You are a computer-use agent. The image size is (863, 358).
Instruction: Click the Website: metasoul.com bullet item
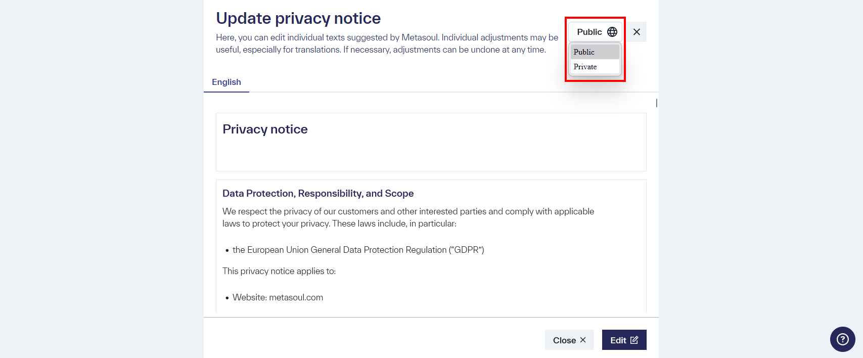(278, 297)
